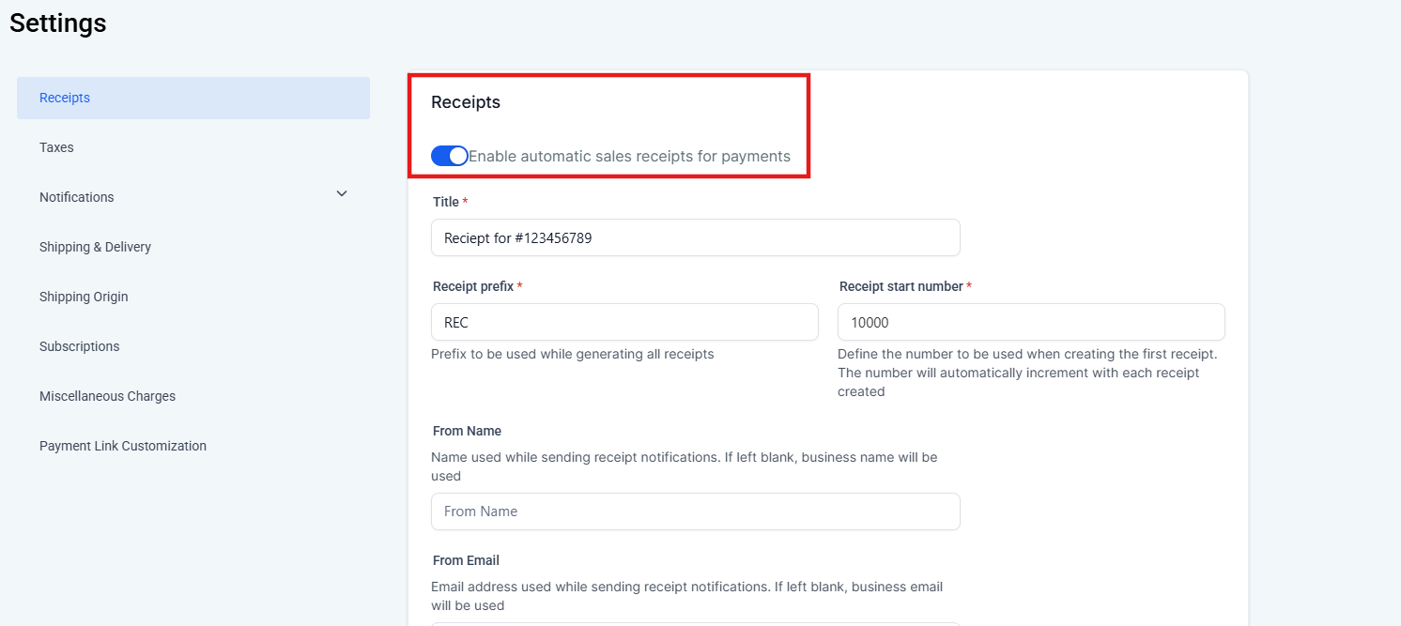
Task: Open Shipping & Delivery settings
Action: click(95, 247)
